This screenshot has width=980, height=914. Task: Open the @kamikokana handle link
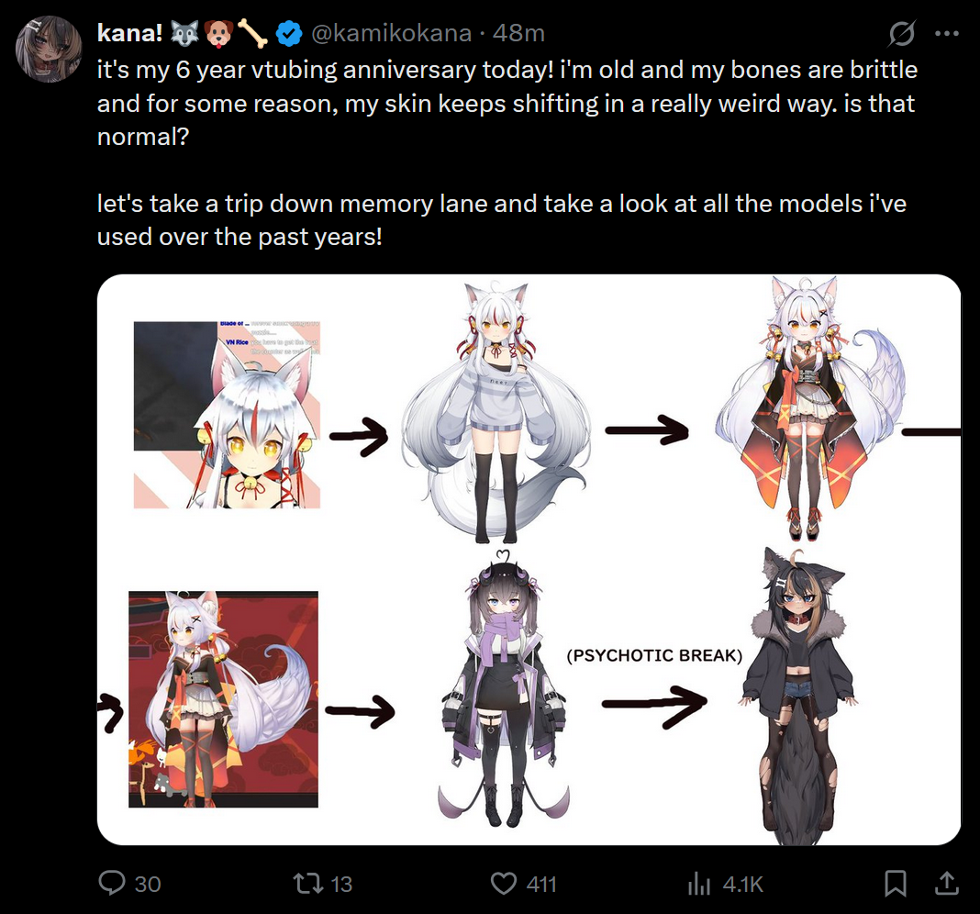[x=391, y=32]
